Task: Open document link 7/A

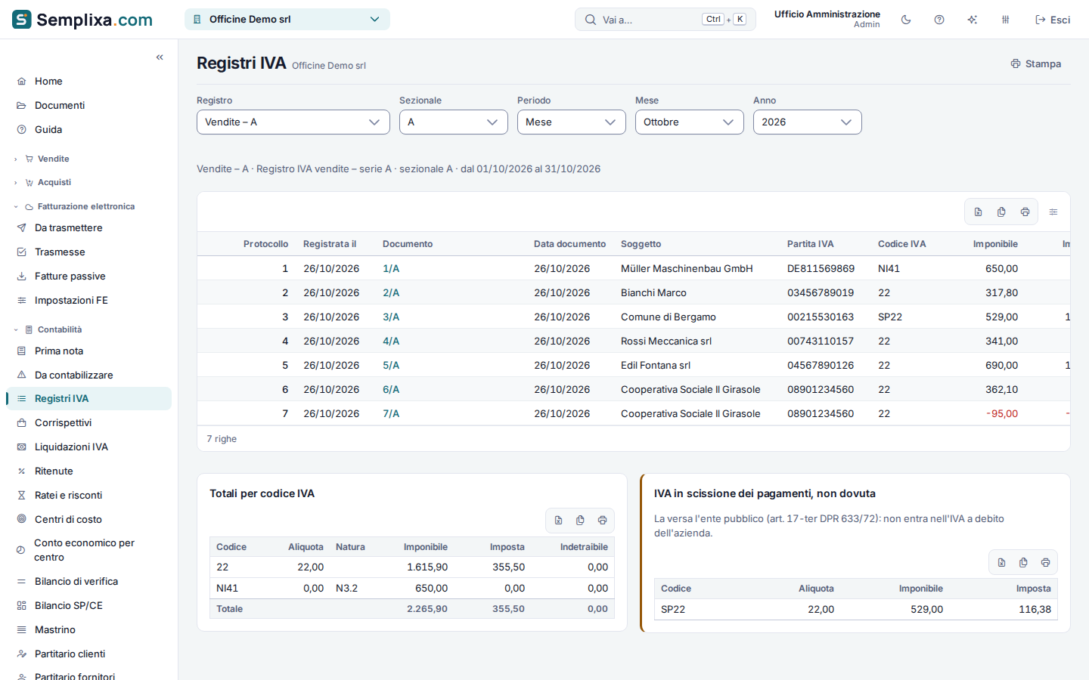Action: tap(391, 414)
